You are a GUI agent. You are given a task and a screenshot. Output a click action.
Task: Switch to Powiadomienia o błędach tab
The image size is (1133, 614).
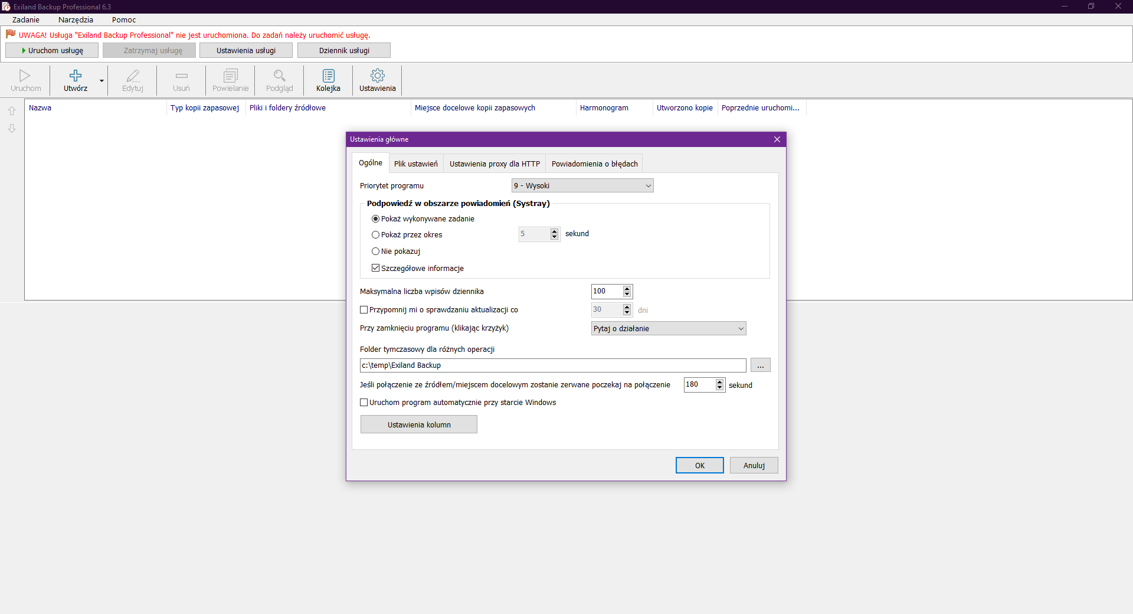click(595, 164)
